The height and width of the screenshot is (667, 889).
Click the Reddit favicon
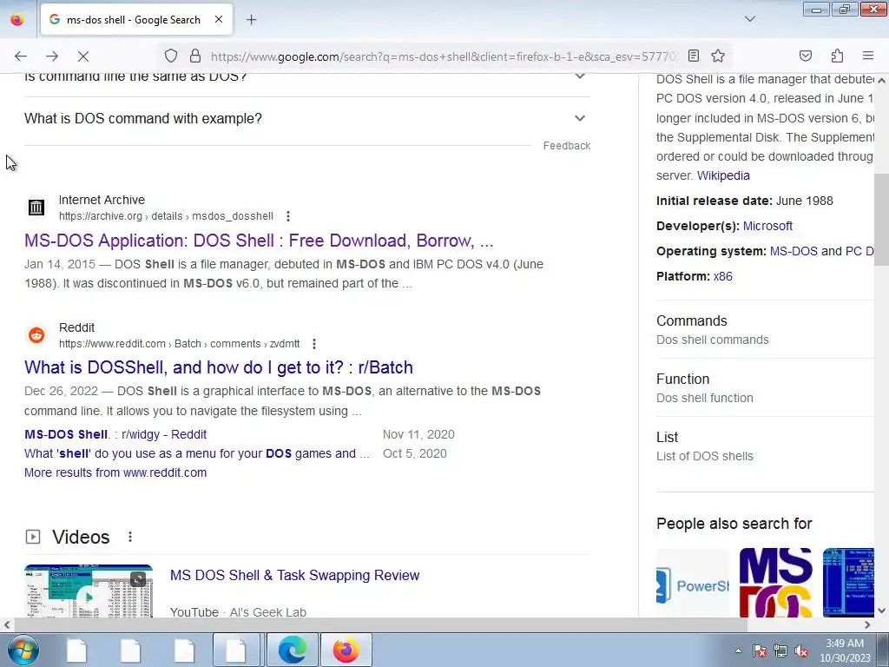tap(36, 335)
